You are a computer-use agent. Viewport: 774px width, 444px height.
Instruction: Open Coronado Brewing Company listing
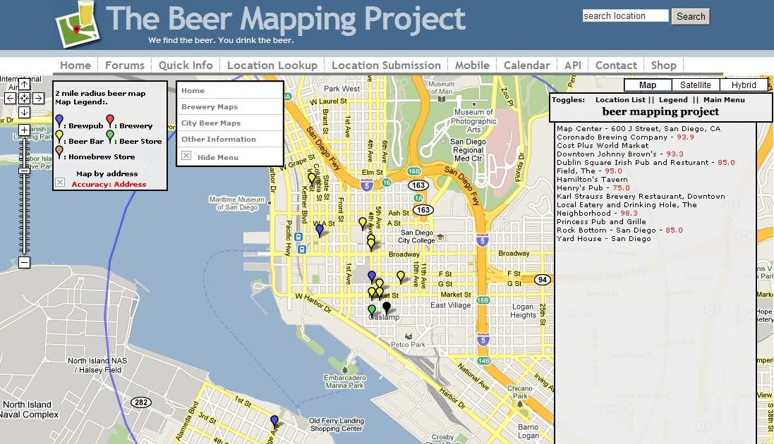(625, 137)
